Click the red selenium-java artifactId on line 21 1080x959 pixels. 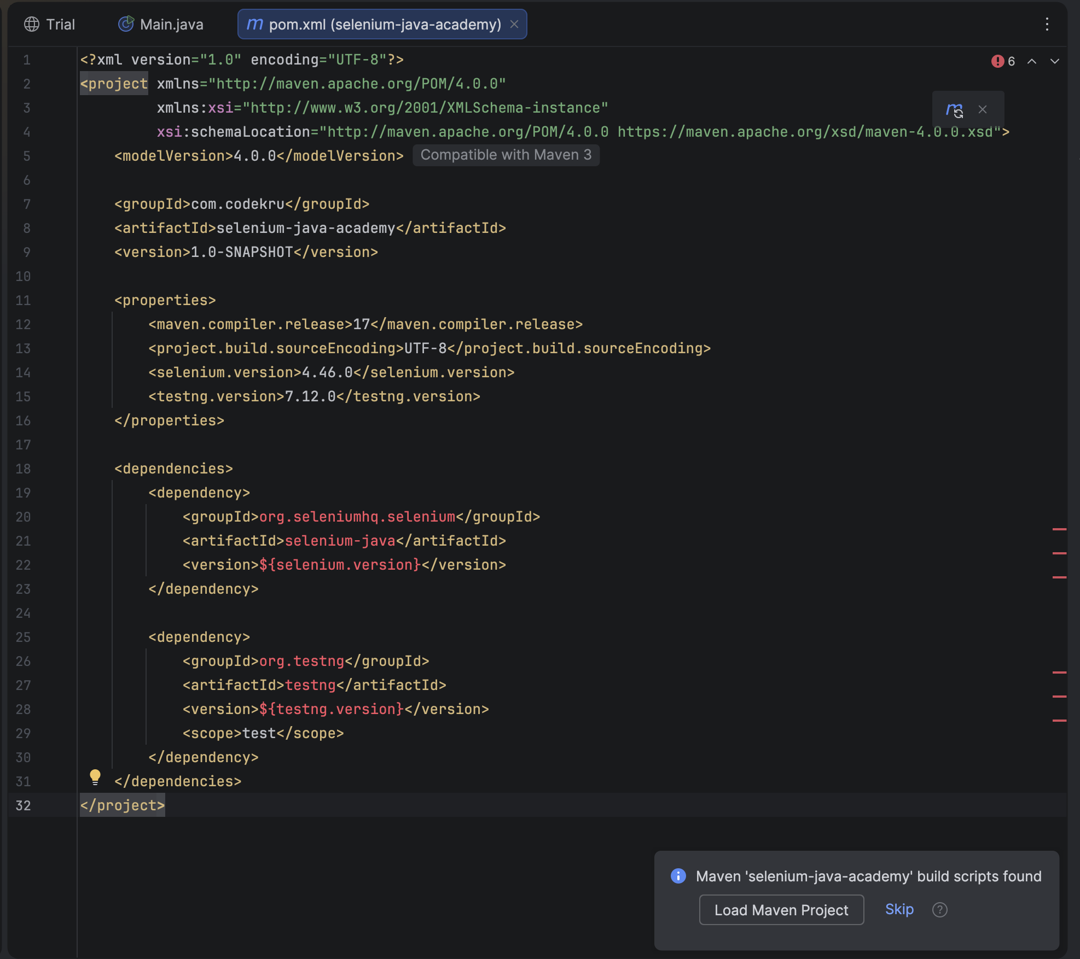coord(340,541)
